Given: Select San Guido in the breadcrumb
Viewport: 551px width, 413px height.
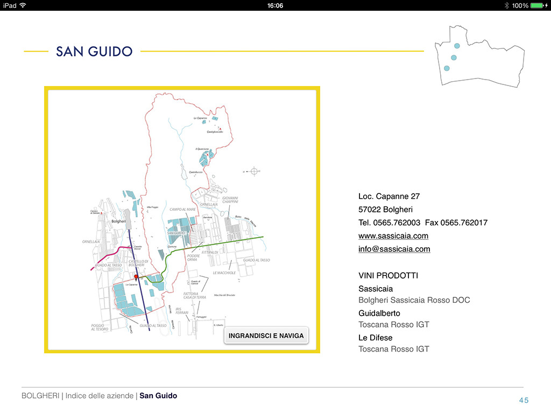Looking at the screenshot, I should point(158,396).
